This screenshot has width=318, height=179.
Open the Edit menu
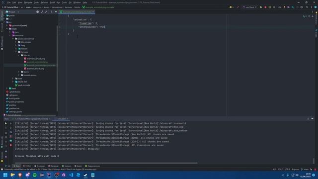coord(14,2)
